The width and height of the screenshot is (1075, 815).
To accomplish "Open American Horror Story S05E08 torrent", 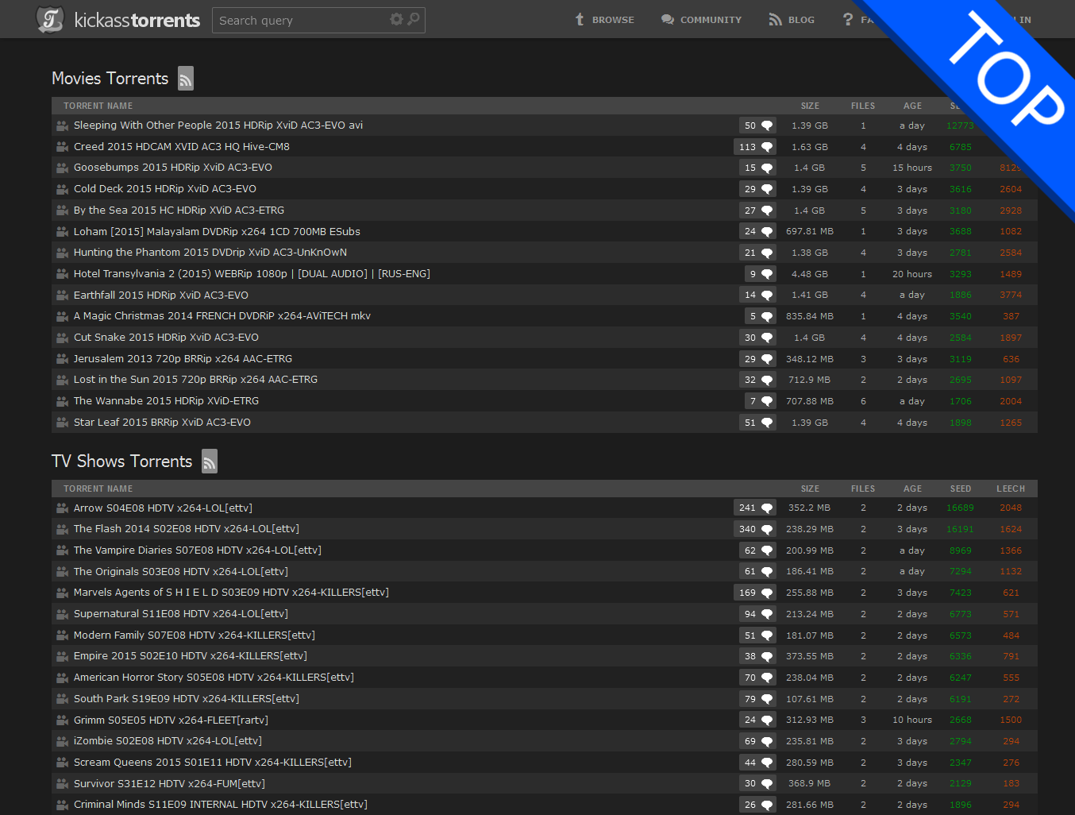I will tap(214, 678).
